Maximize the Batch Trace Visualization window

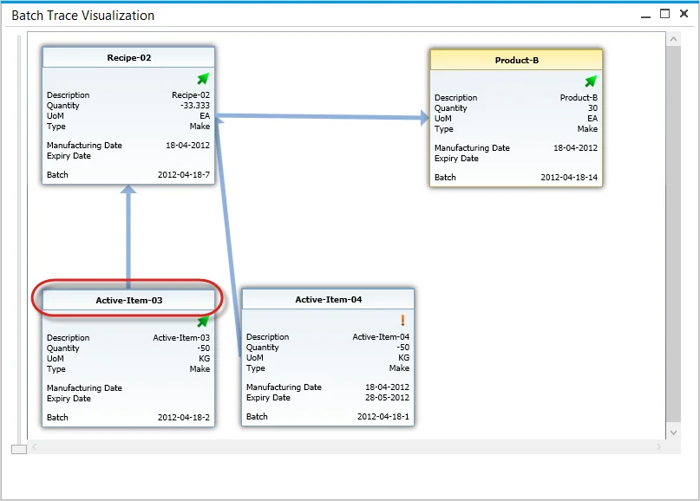(x=664, y=14)
